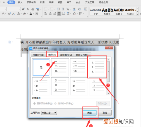The height and width of the screenshot is (127, 141).
Task: Click the line spacing icon
Action: [x=68, y=14]
